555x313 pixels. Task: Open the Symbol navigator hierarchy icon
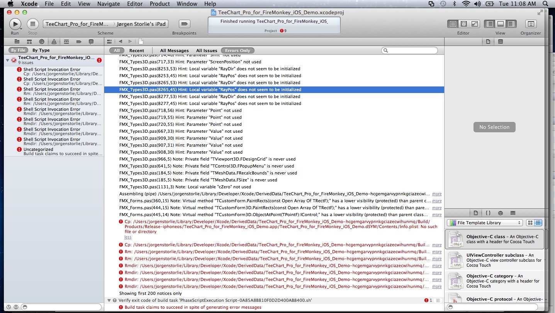click(29, 42)
